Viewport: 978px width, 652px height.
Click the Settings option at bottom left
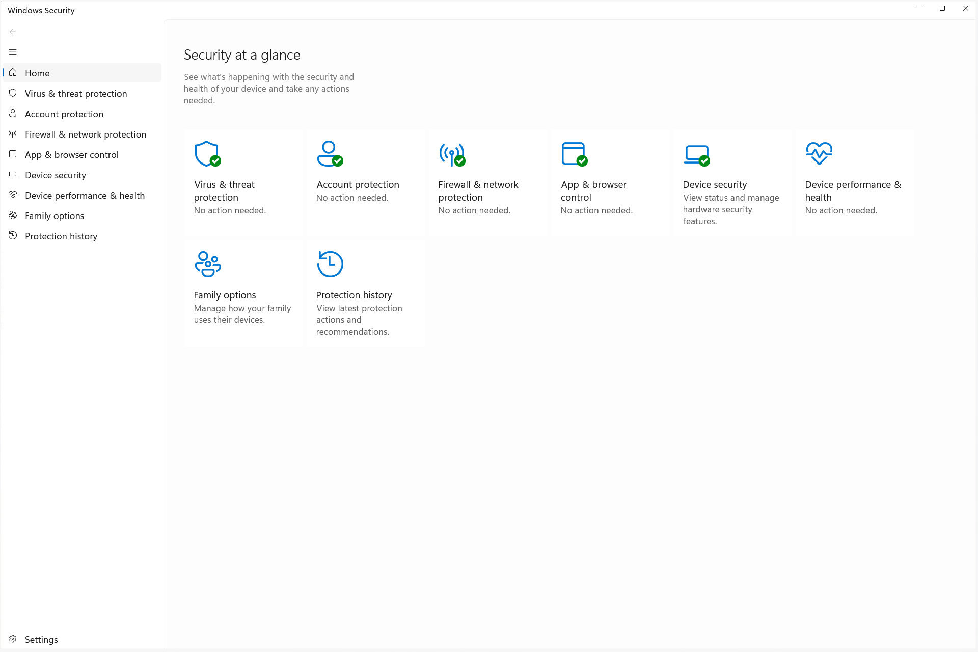41,640
